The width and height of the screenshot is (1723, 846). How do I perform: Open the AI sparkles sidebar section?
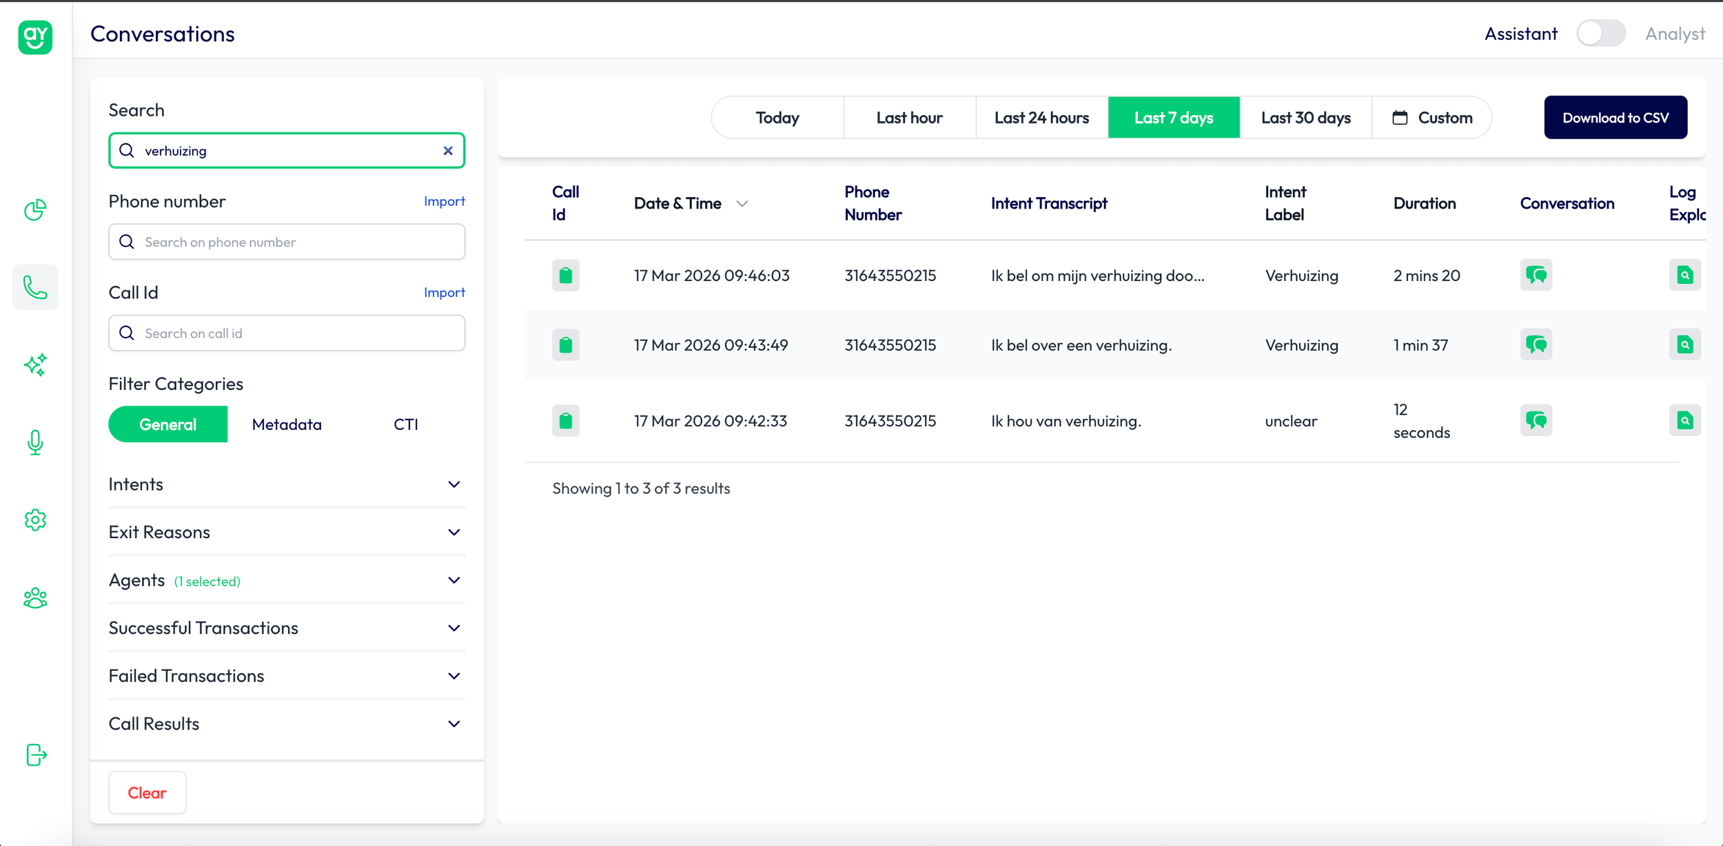pyautogui.click(x=34, y=365)
